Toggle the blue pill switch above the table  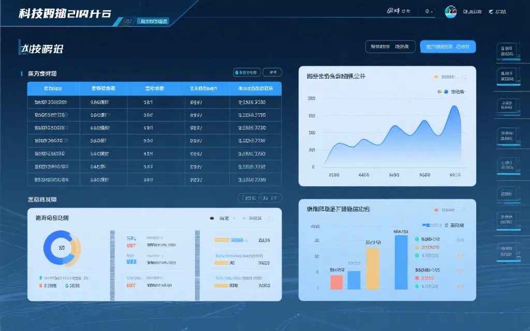pyautogui.click(x=246, y=72)
